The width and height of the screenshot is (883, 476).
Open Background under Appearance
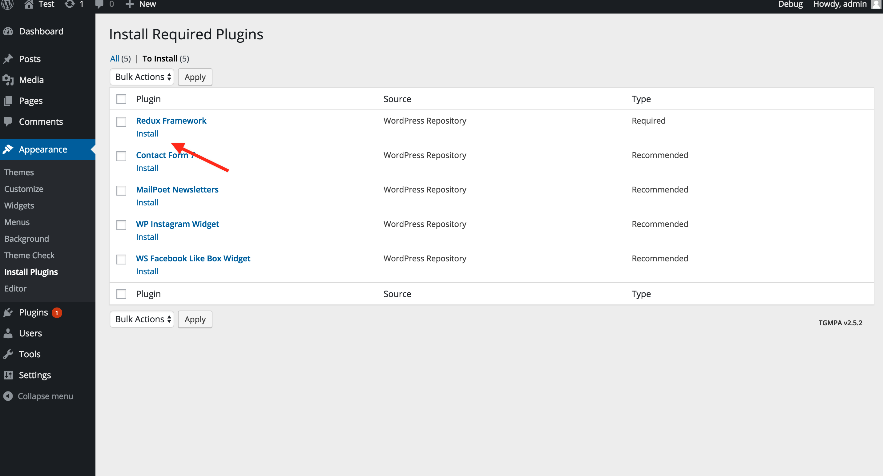(x=26, y=239)
